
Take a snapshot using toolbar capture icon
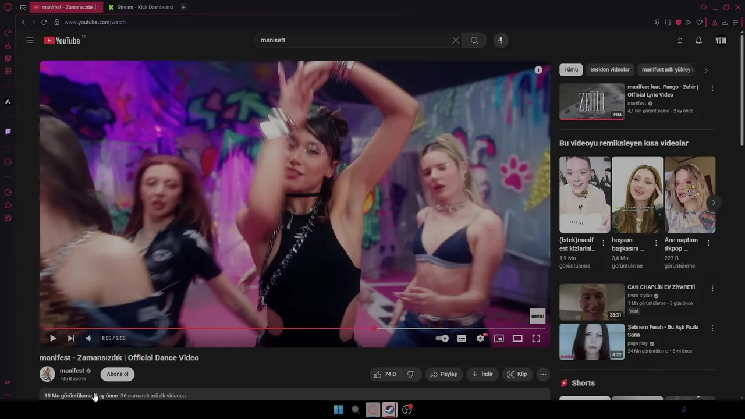pyautogui.click(x=668, y=22)
